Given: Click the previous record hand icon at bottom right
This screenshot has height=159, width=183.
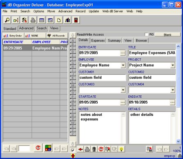Looking at the screenshot, I should pyautogui.click(x=160, y=149).
